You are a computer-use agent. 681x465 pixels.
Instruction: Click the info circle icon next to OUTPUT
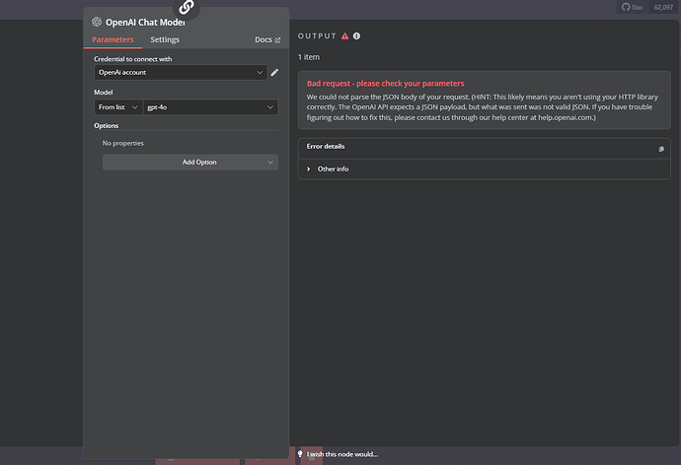tap(356, 36)
